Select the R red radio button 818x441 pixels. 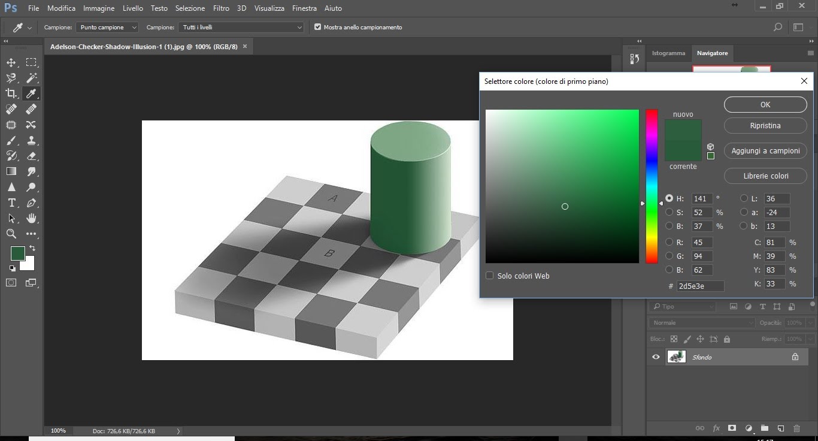[669, 242]
